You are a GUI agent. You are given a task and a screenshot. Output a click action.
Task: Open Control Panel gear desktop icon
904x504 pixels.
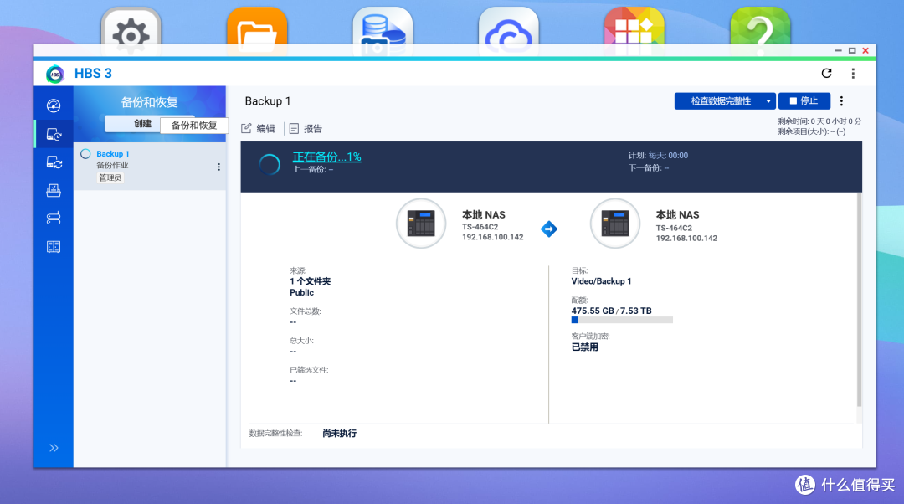pyautogui.click(x=131, y=32)
